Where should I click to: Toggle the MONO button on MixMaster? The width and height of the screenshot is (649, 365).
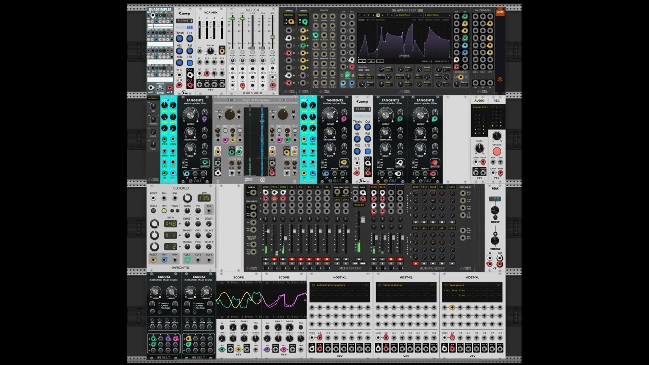[363, 263]
